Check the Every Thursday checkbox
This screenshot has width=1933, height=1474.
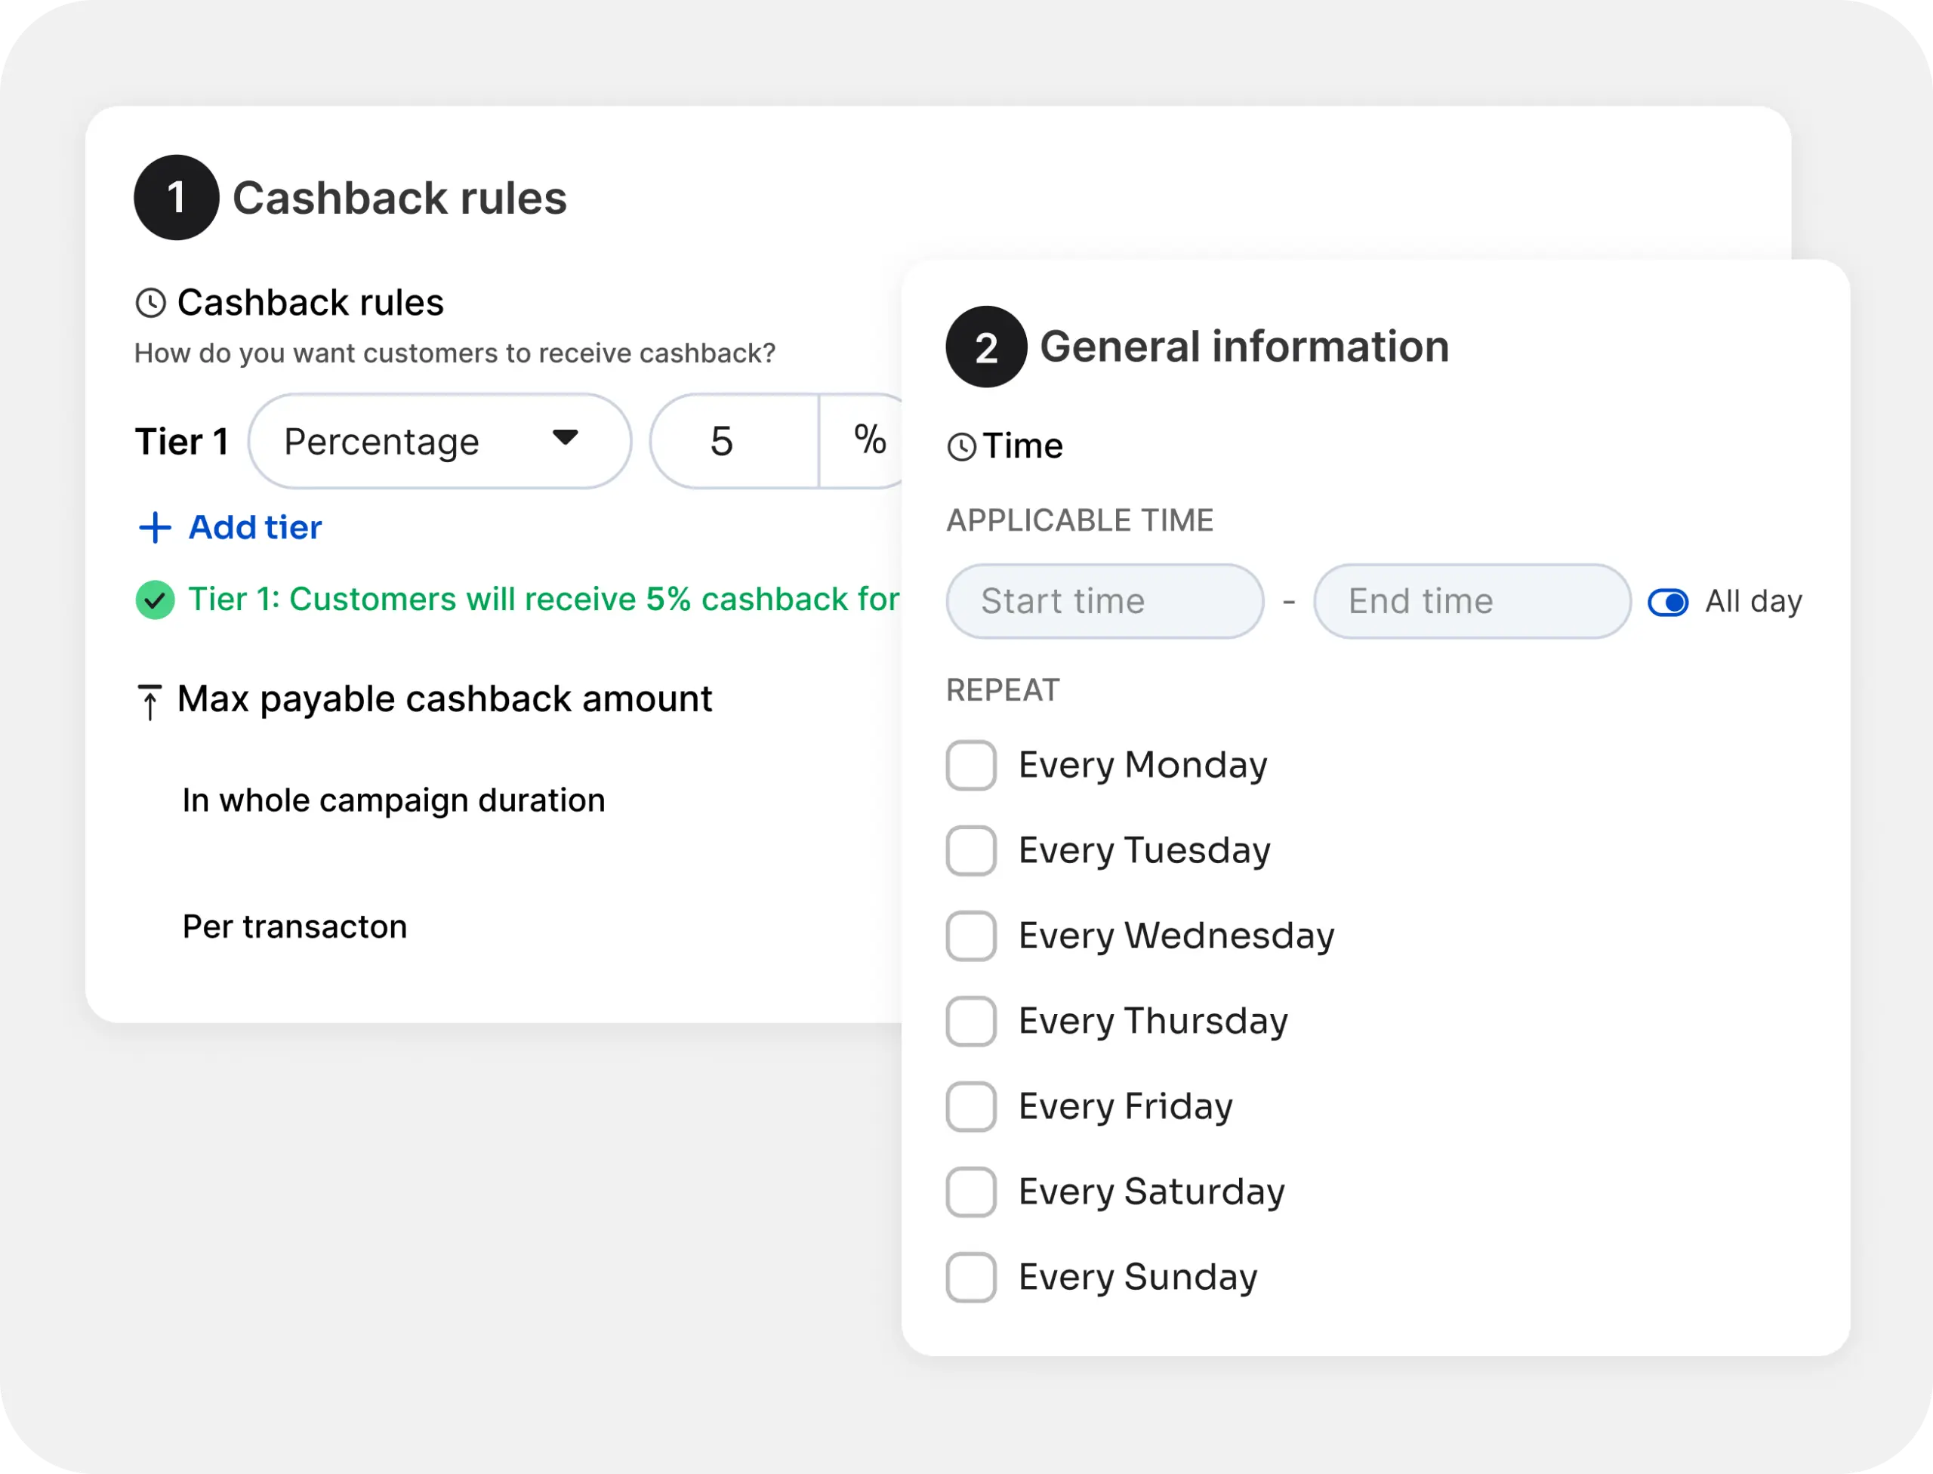pyautogui.click(x=970, y=1021)
